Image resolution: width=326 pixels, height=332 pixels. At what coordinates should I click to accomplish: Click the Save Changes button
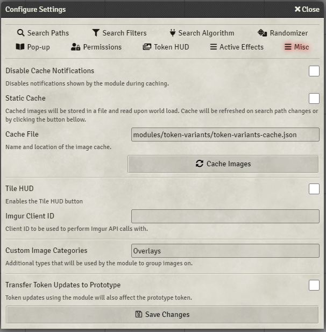click(x=162, y=314)
